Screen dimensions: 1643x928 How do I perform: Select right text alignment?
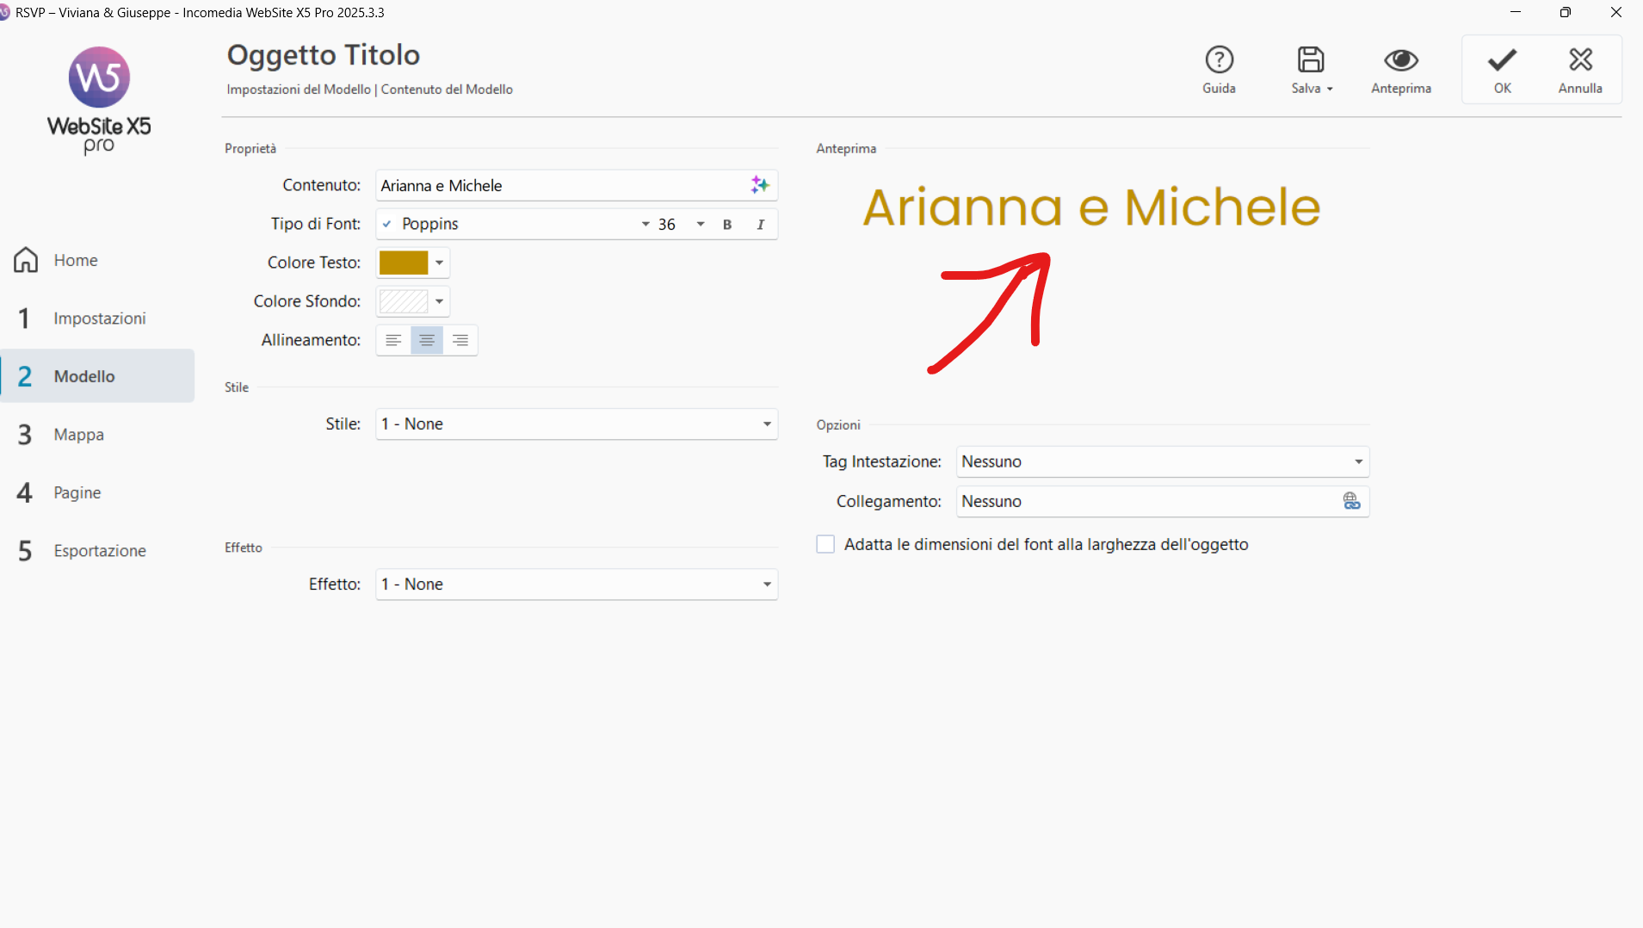tap(460, 339)
